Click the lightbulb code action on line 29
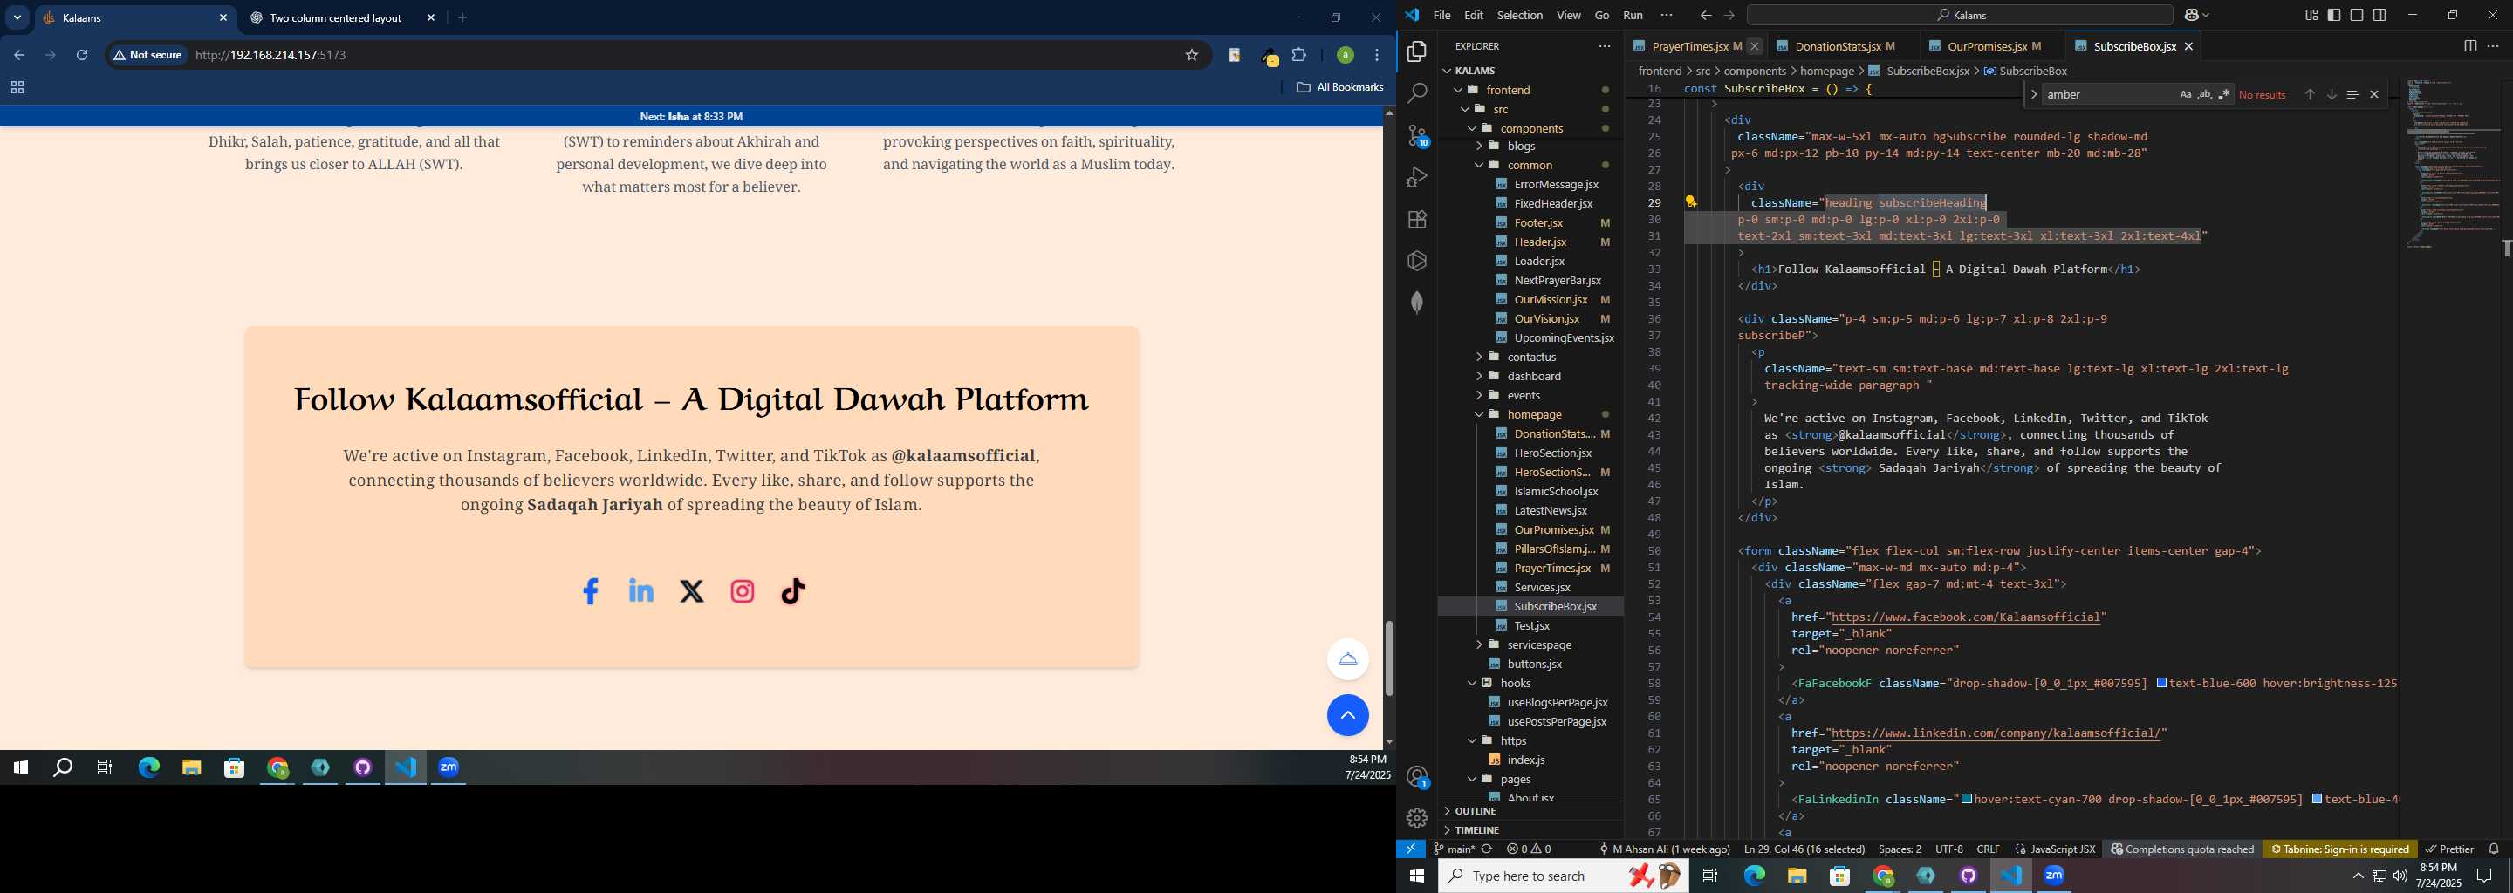2513x893 pixels. pos(1691,201)
